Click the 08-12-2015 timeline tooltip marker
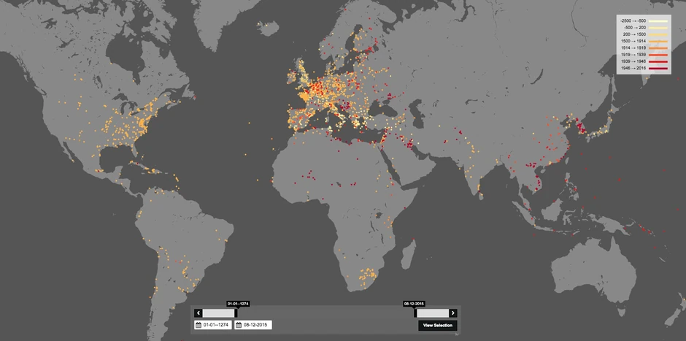 coord(414,303)
